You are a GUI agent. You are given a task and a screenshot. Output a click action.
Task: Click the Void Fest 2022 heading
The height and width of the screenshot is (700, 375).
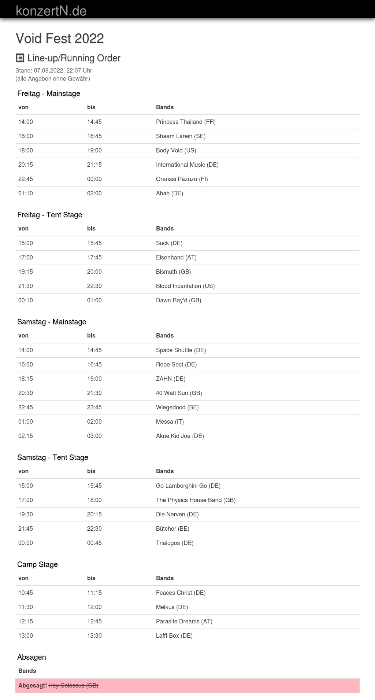[x=60, y=38]
